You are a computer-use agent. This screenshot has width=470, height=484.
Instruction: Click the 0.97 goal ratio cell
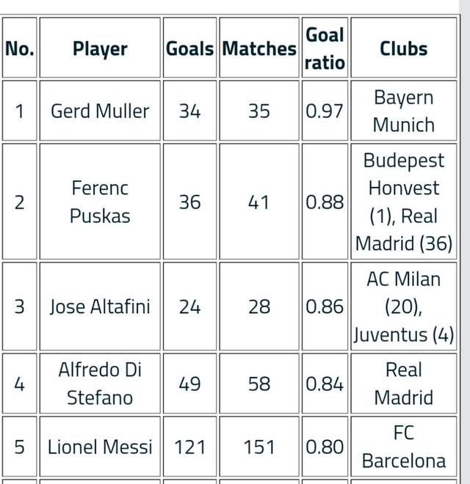coord(325,111)
